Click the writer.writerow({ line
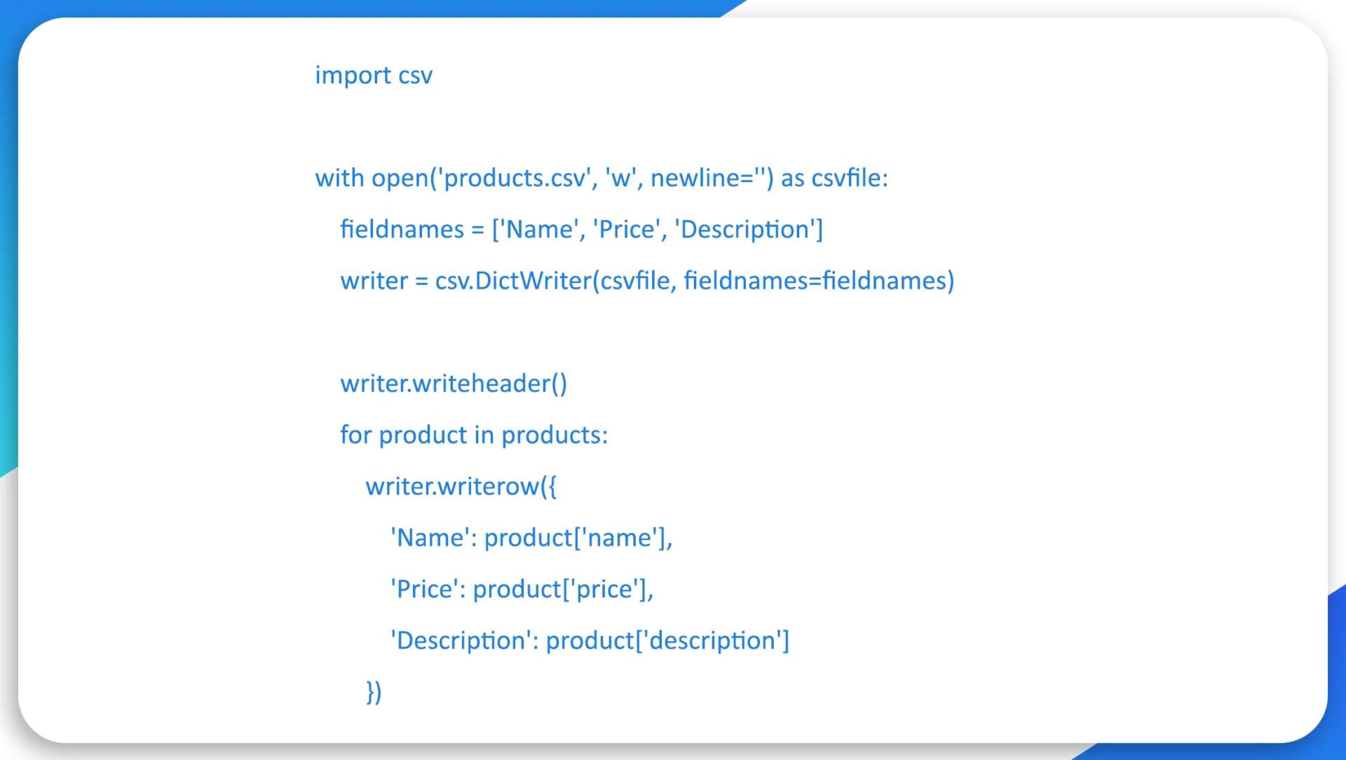 pos(461,486)
